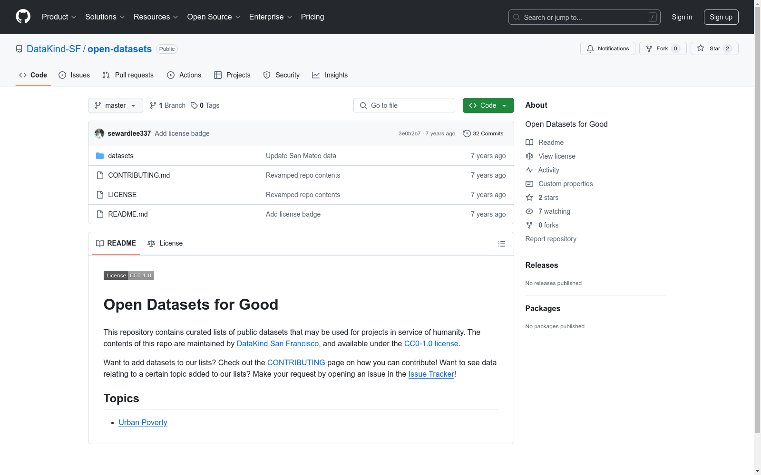Open the green Code dropdown button
Viewport: 761px width, 475px height.
[x=488, y=105]
